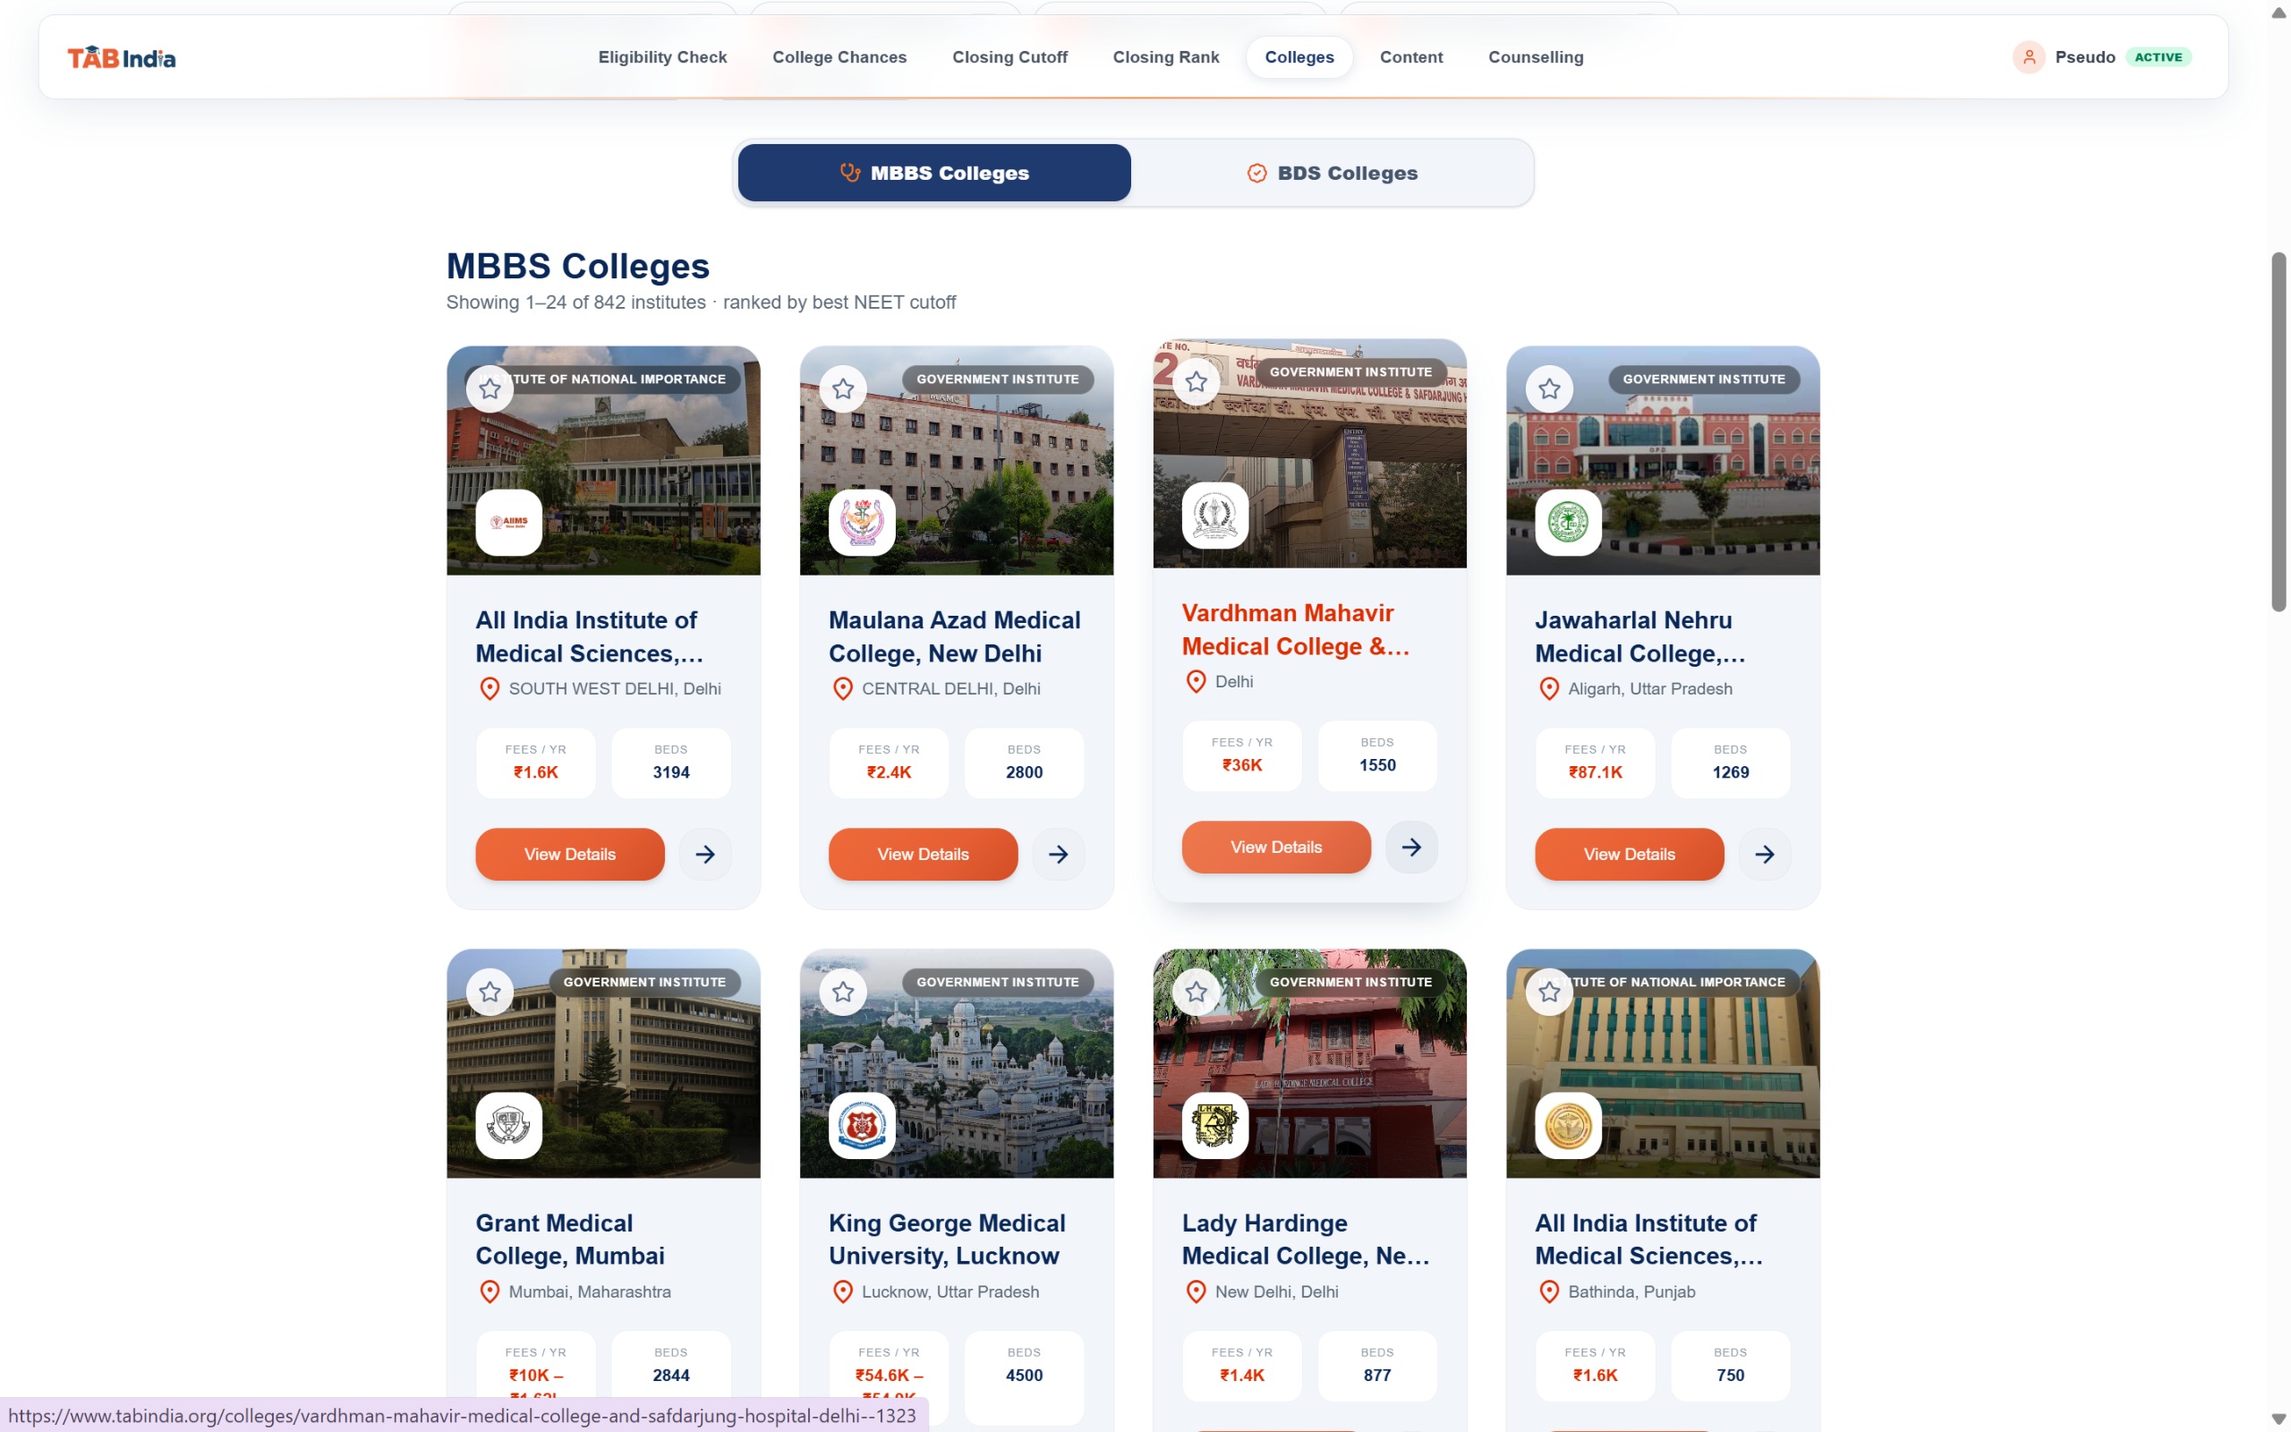Favorite AIIMS South West Delhi with star

[x=490, y=388]
